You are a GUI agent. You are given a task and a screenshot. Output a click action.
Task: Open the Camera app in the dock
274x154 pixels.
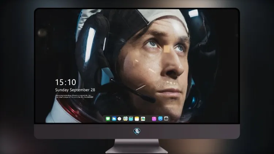[166, 119]
